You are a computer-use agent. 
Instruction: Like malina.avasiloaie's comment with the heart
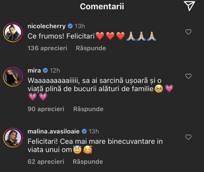pos(189,137)
